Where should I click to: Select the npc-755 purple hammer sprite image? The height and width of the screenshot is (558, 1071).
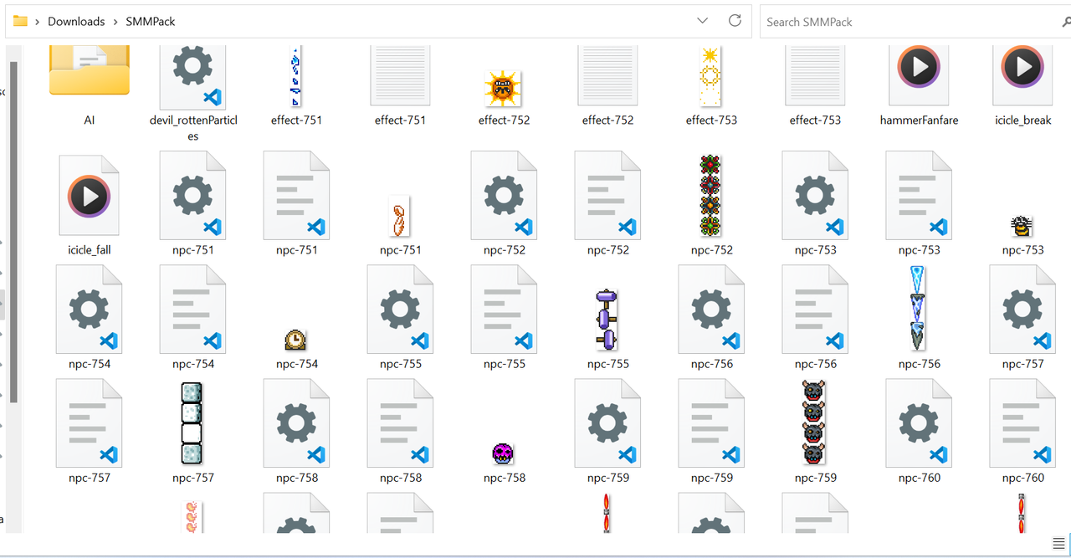point(607,320)
